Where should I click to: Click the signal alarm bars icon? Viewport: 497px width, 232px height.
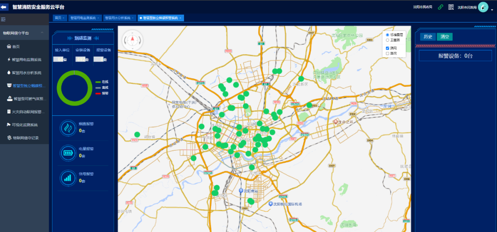68,178
